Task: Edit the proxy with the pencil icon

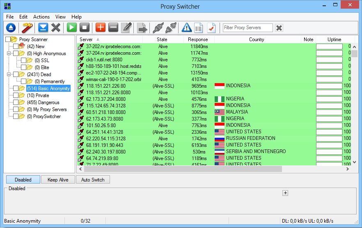Action: (126, 28)
